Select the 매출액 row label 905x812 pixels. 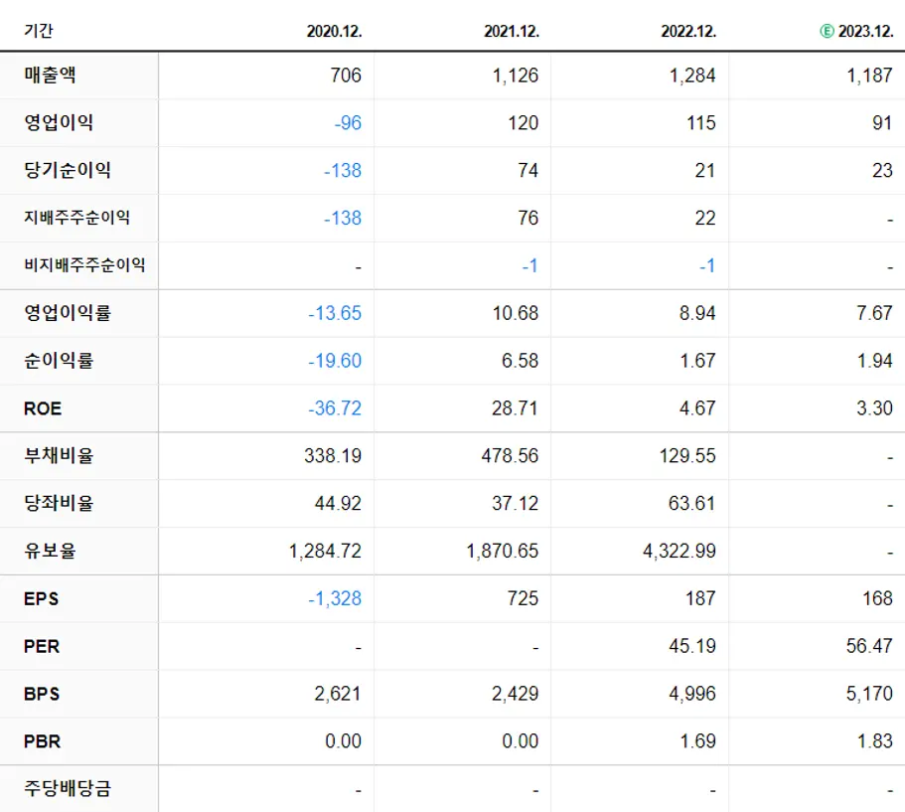coord(50,76)
